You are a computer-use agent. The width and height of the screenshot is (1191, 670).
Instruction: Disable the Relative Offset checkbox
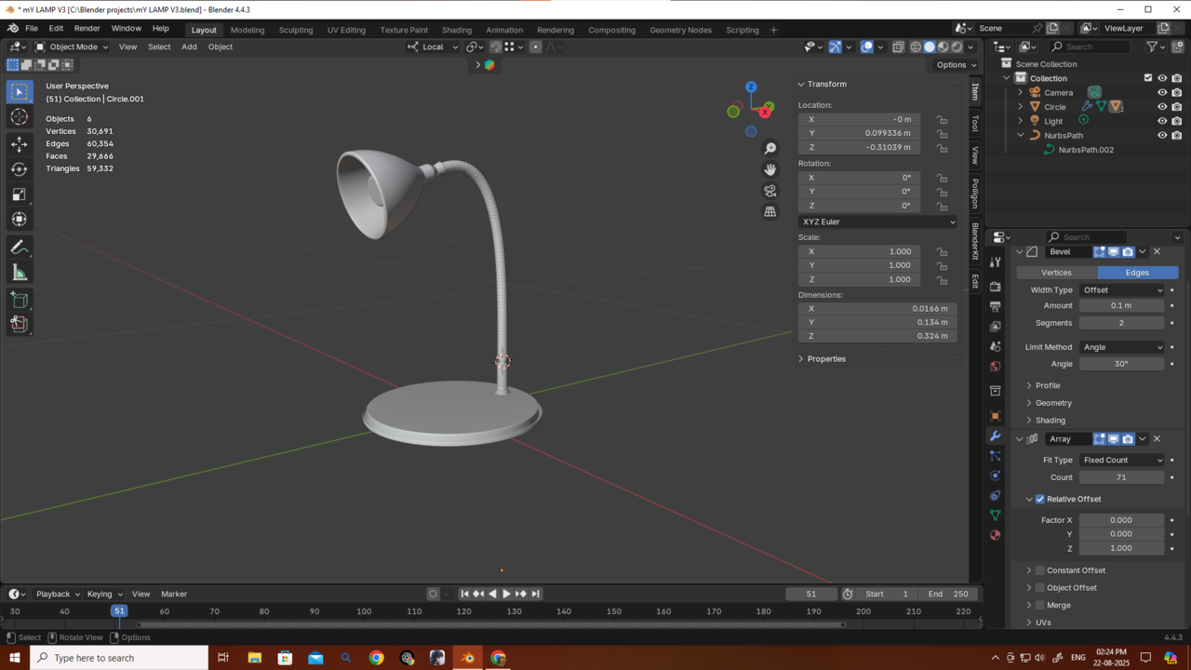click(1040, 499)
